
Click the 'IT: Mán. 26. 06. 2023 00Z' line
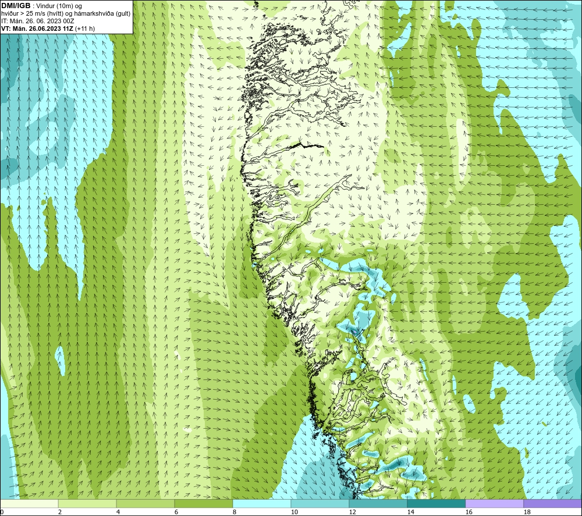point(37,21)
